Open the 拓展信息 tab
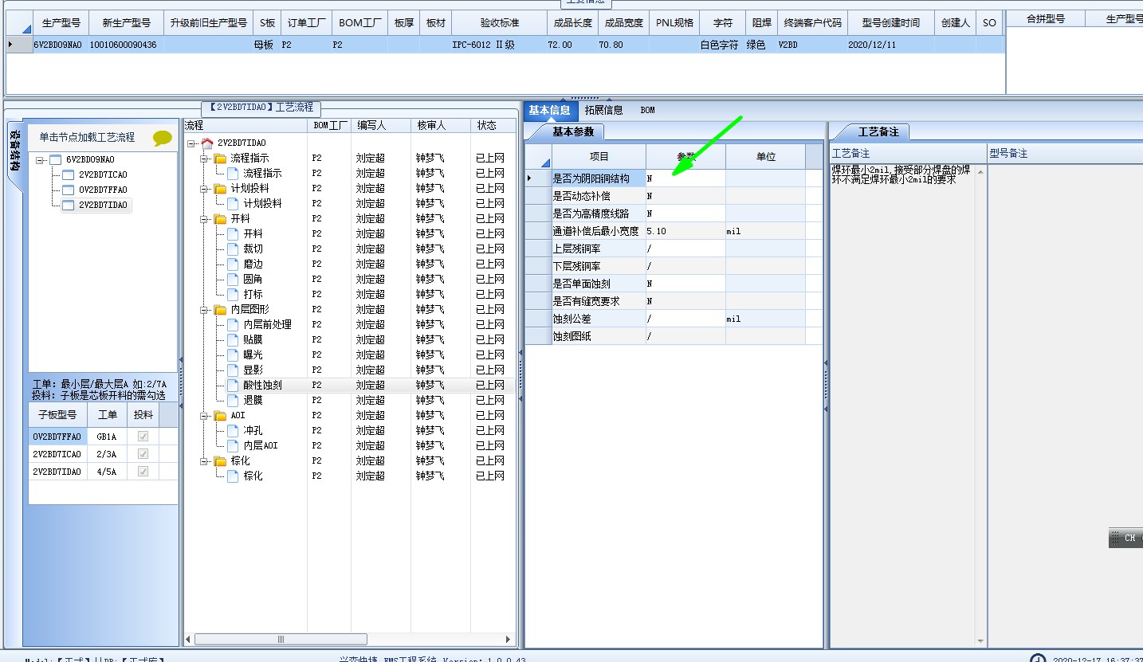The image size is (1143, 662). click(604, 111)
